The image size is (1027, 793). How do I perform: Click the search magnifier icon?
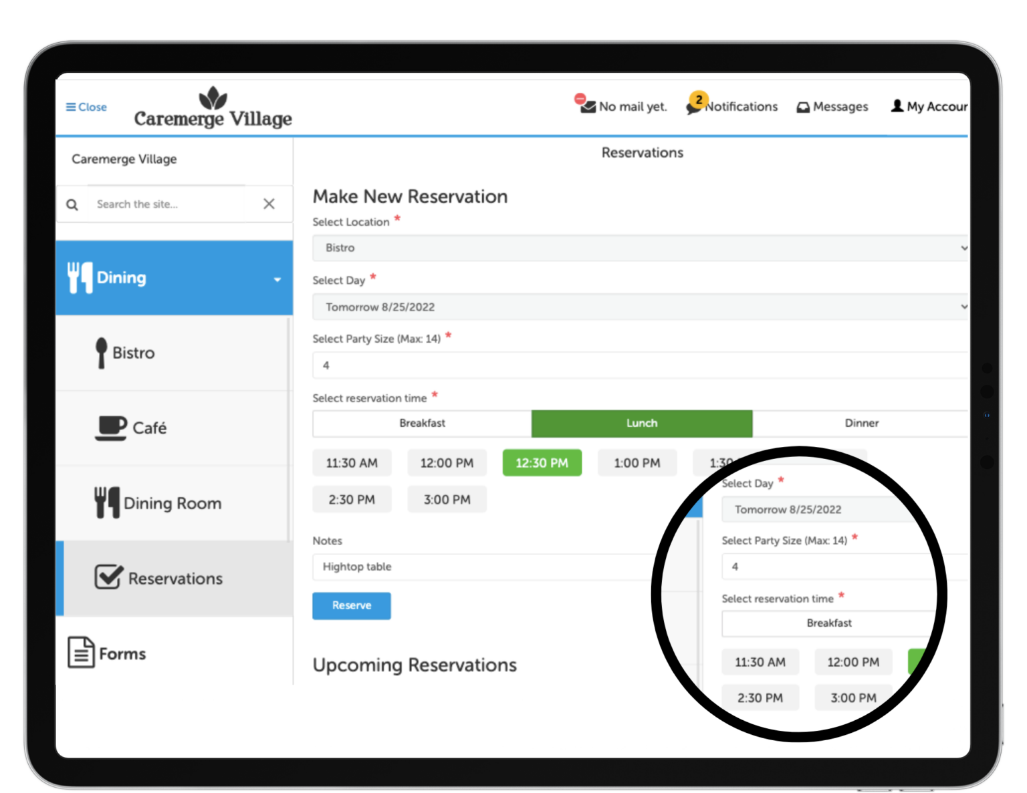coord(72,204)
